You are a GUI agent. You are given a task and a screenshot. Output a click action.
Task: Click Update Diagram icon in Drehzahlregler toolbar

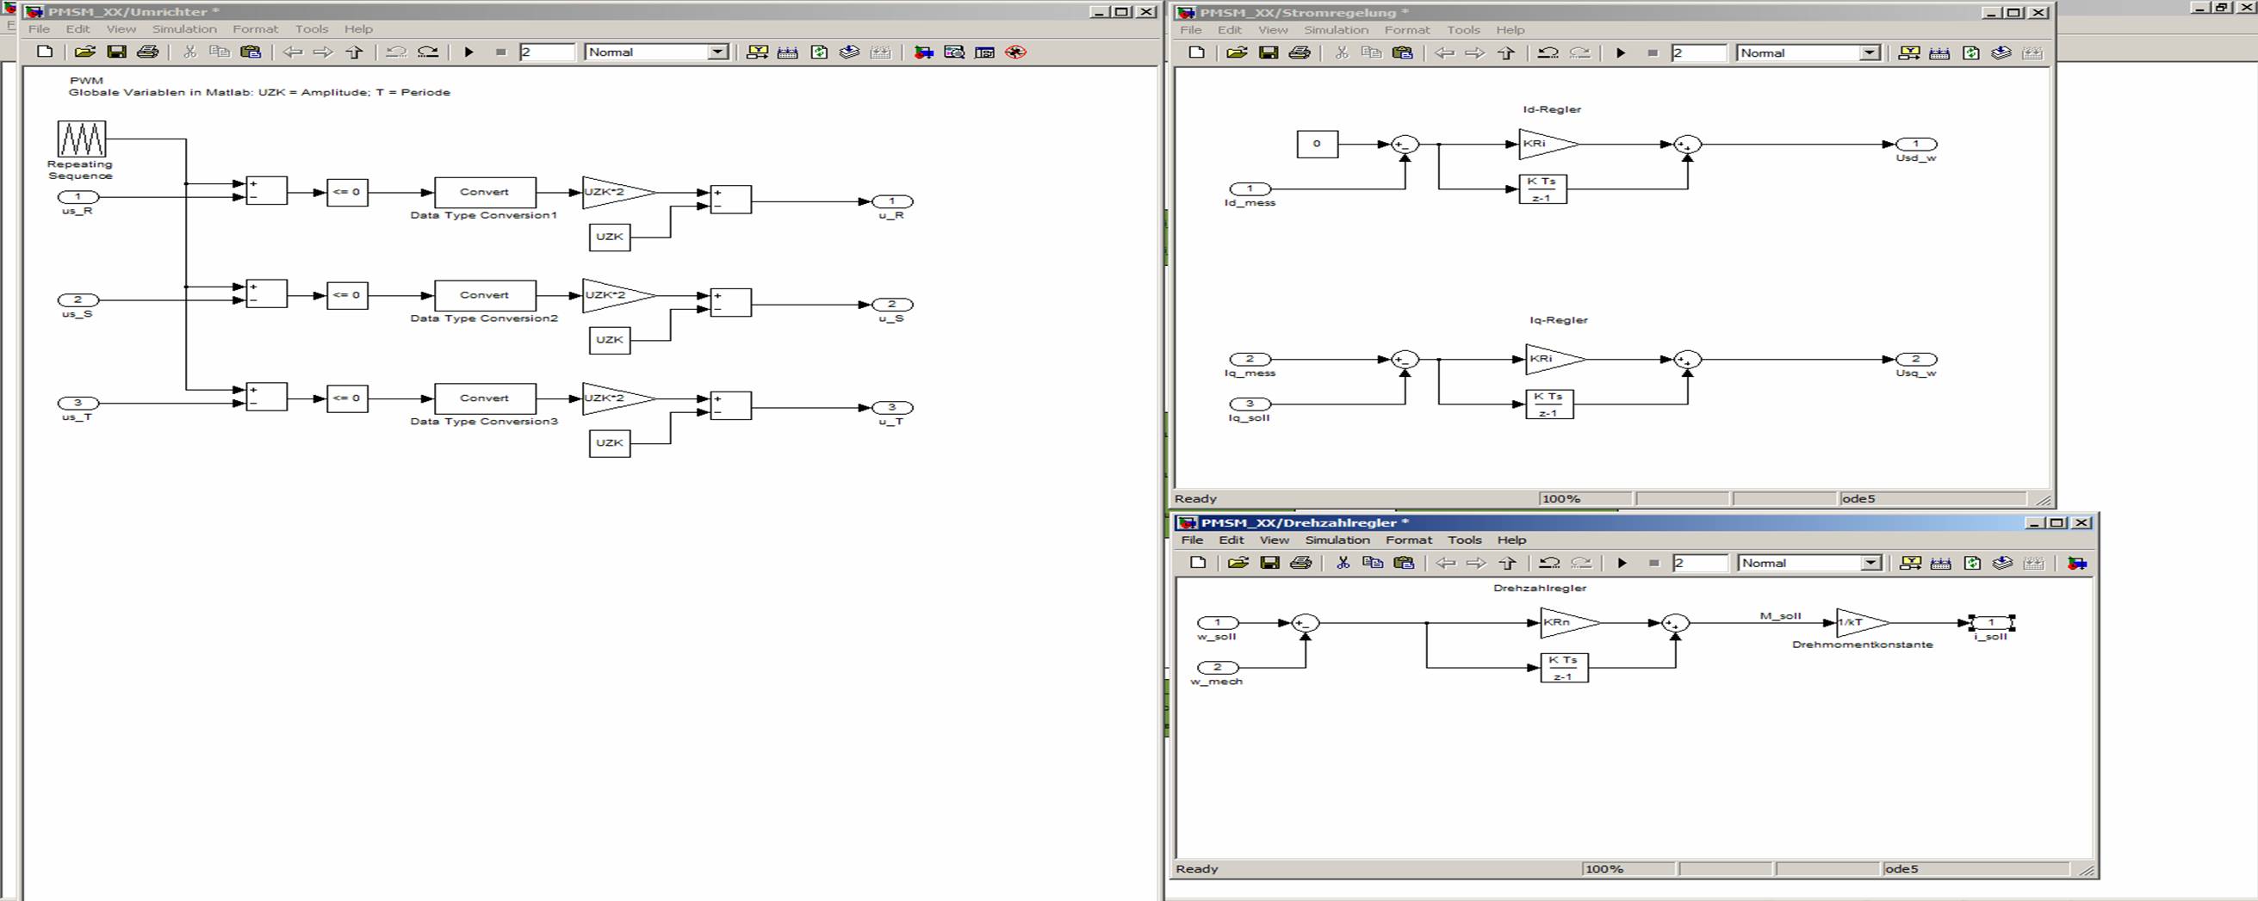click(x=1972, y=563)
